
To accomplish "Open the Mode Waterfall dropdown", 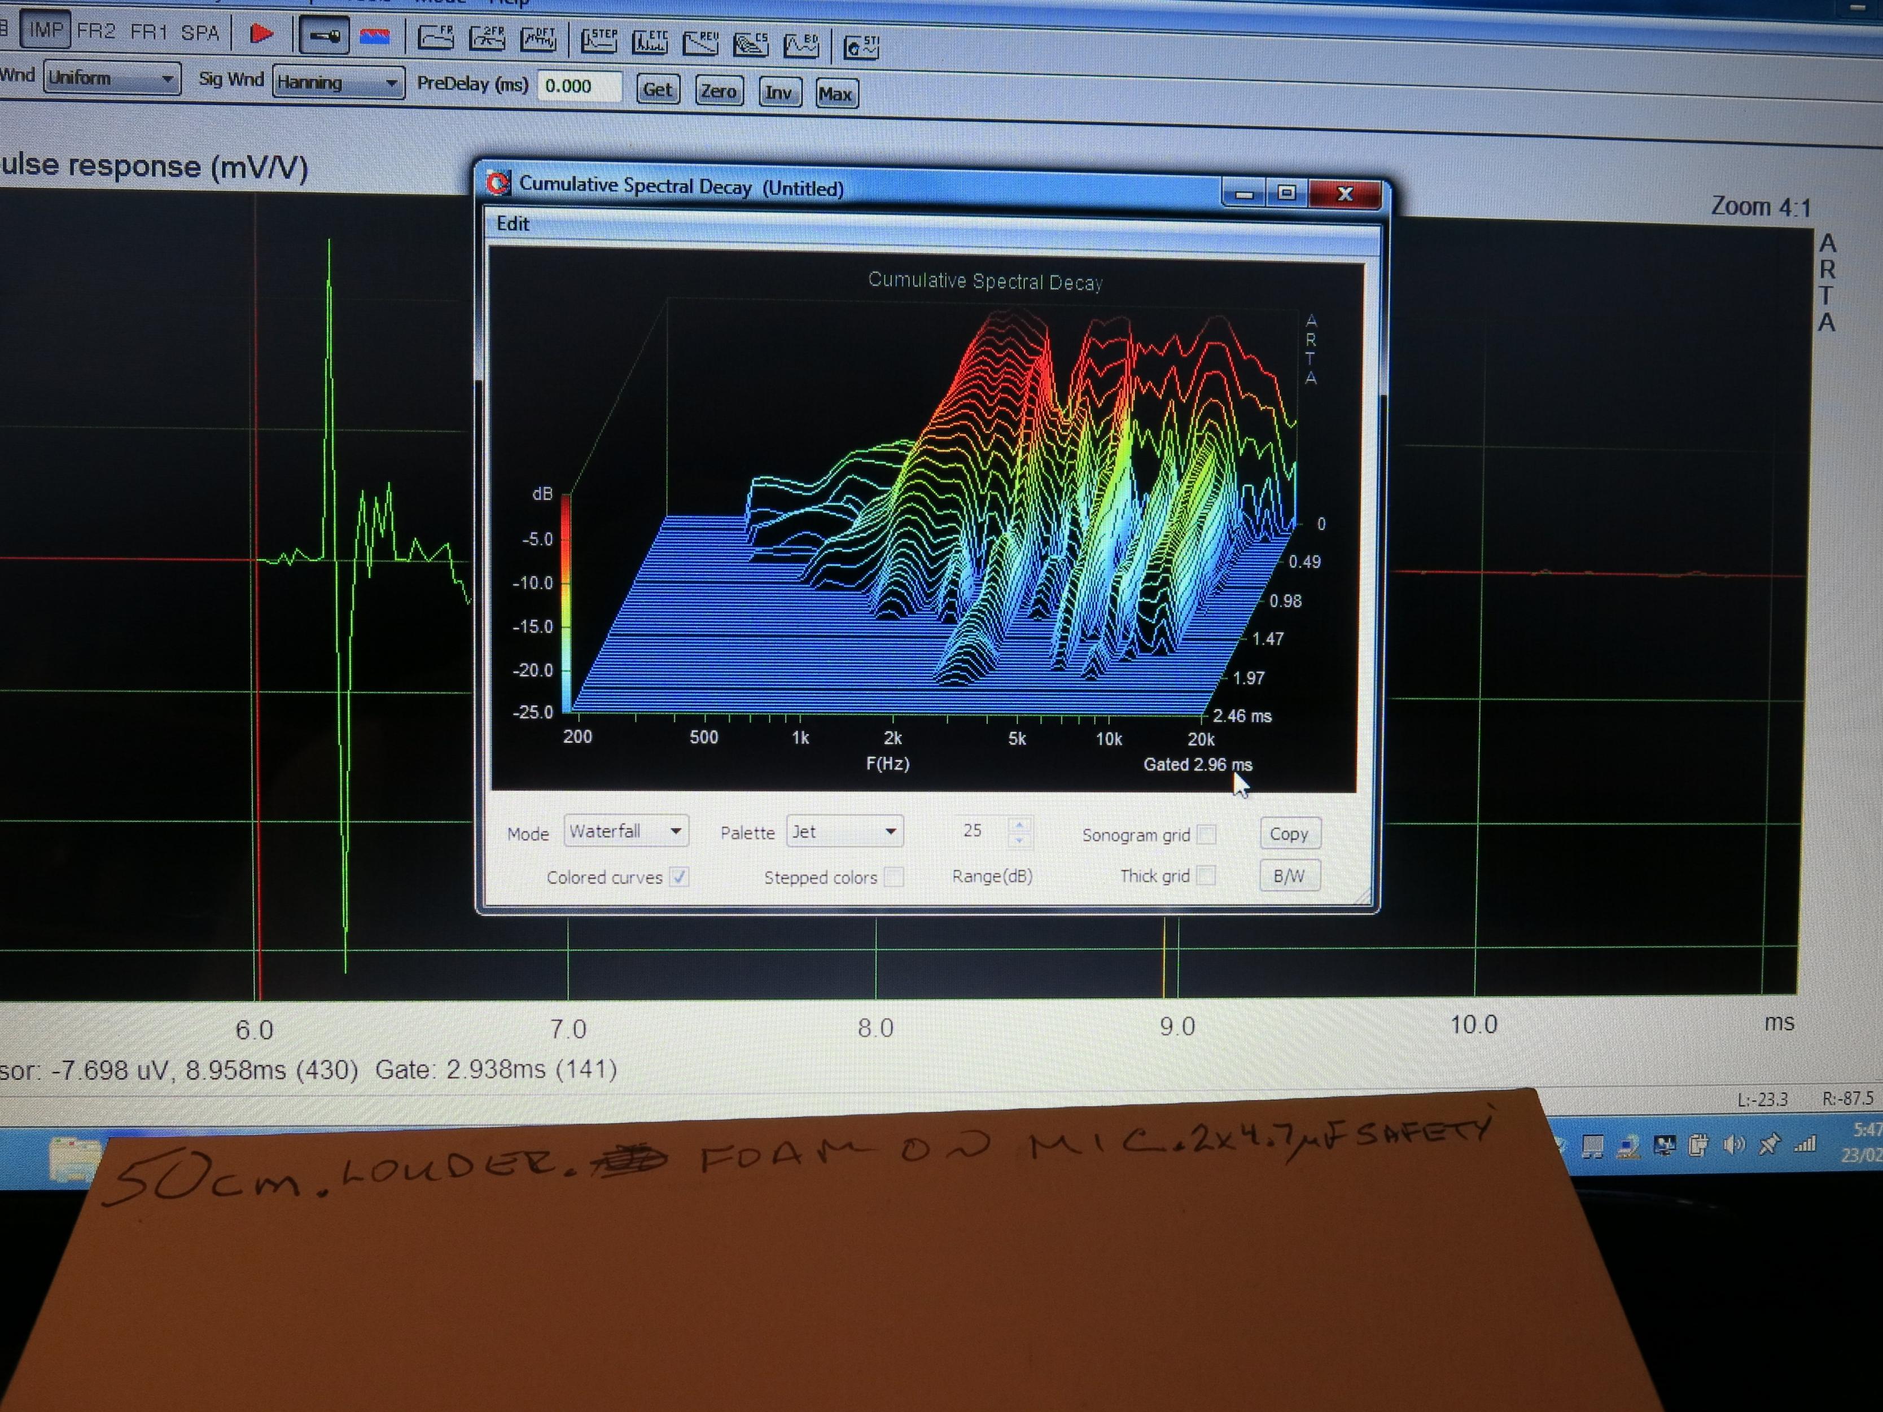I will (x=625, y=831).
